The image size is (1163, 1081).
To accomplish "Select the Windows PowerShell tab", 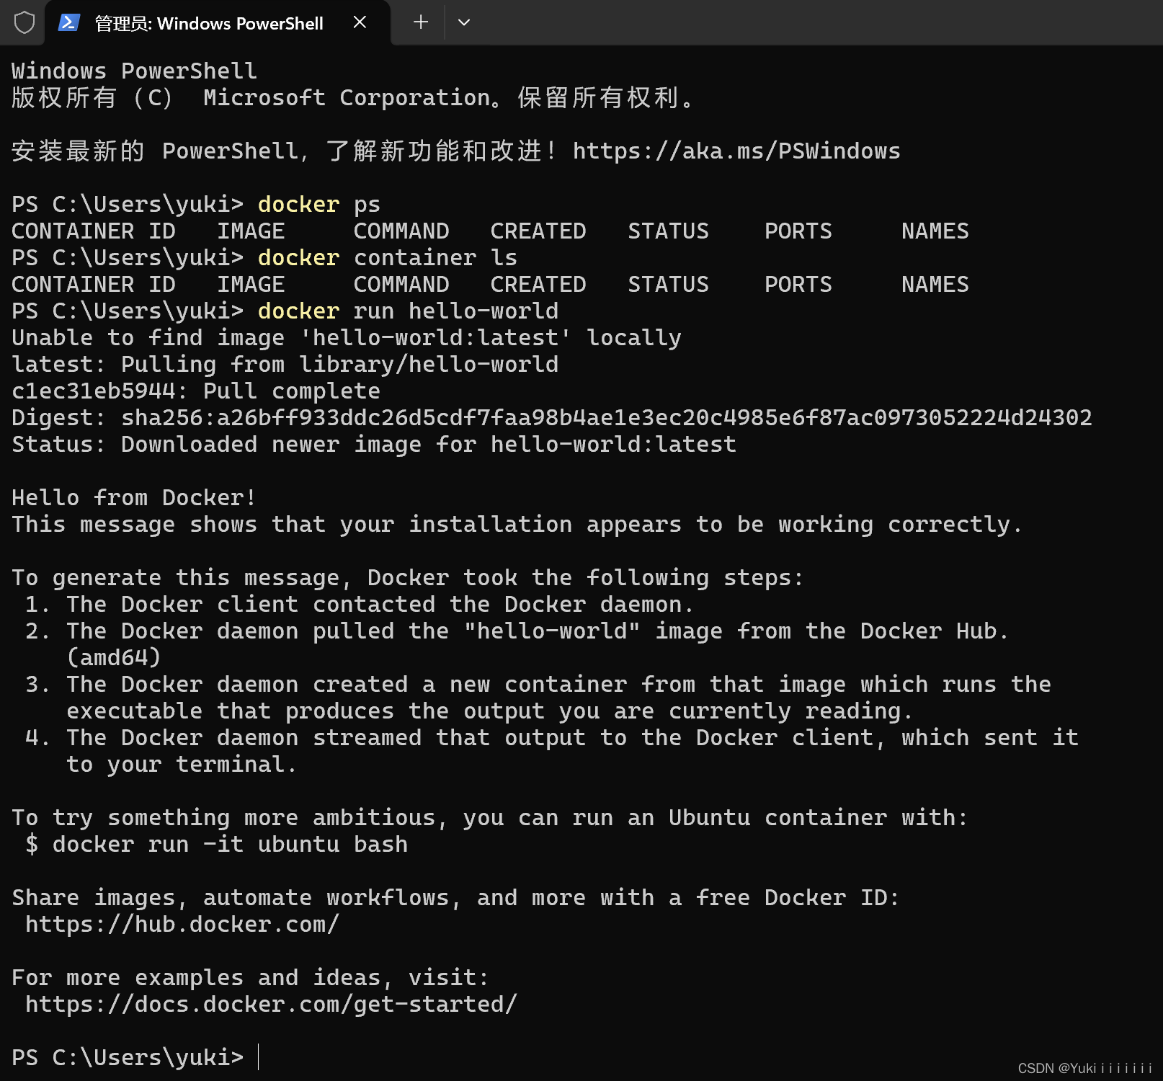I will pyautogui.click(x=218, y=23).
